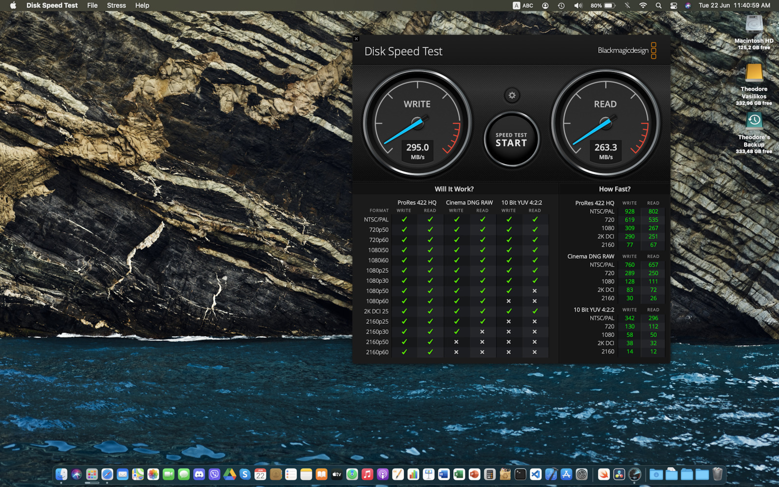Open the App Store from the Dock
Image resolution: width=779 pixels, height=487 pixels.
click(566, 474)
